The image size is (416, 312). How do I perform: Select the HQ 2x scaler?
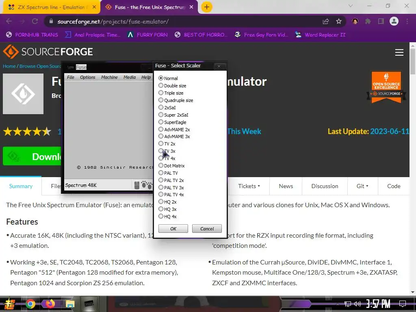pos(161,201)
